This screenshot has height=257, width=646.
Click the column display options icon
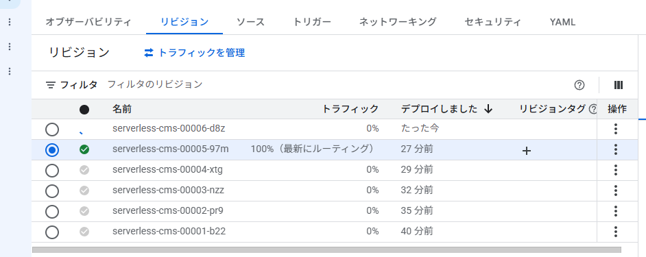[x=619, y=85]
